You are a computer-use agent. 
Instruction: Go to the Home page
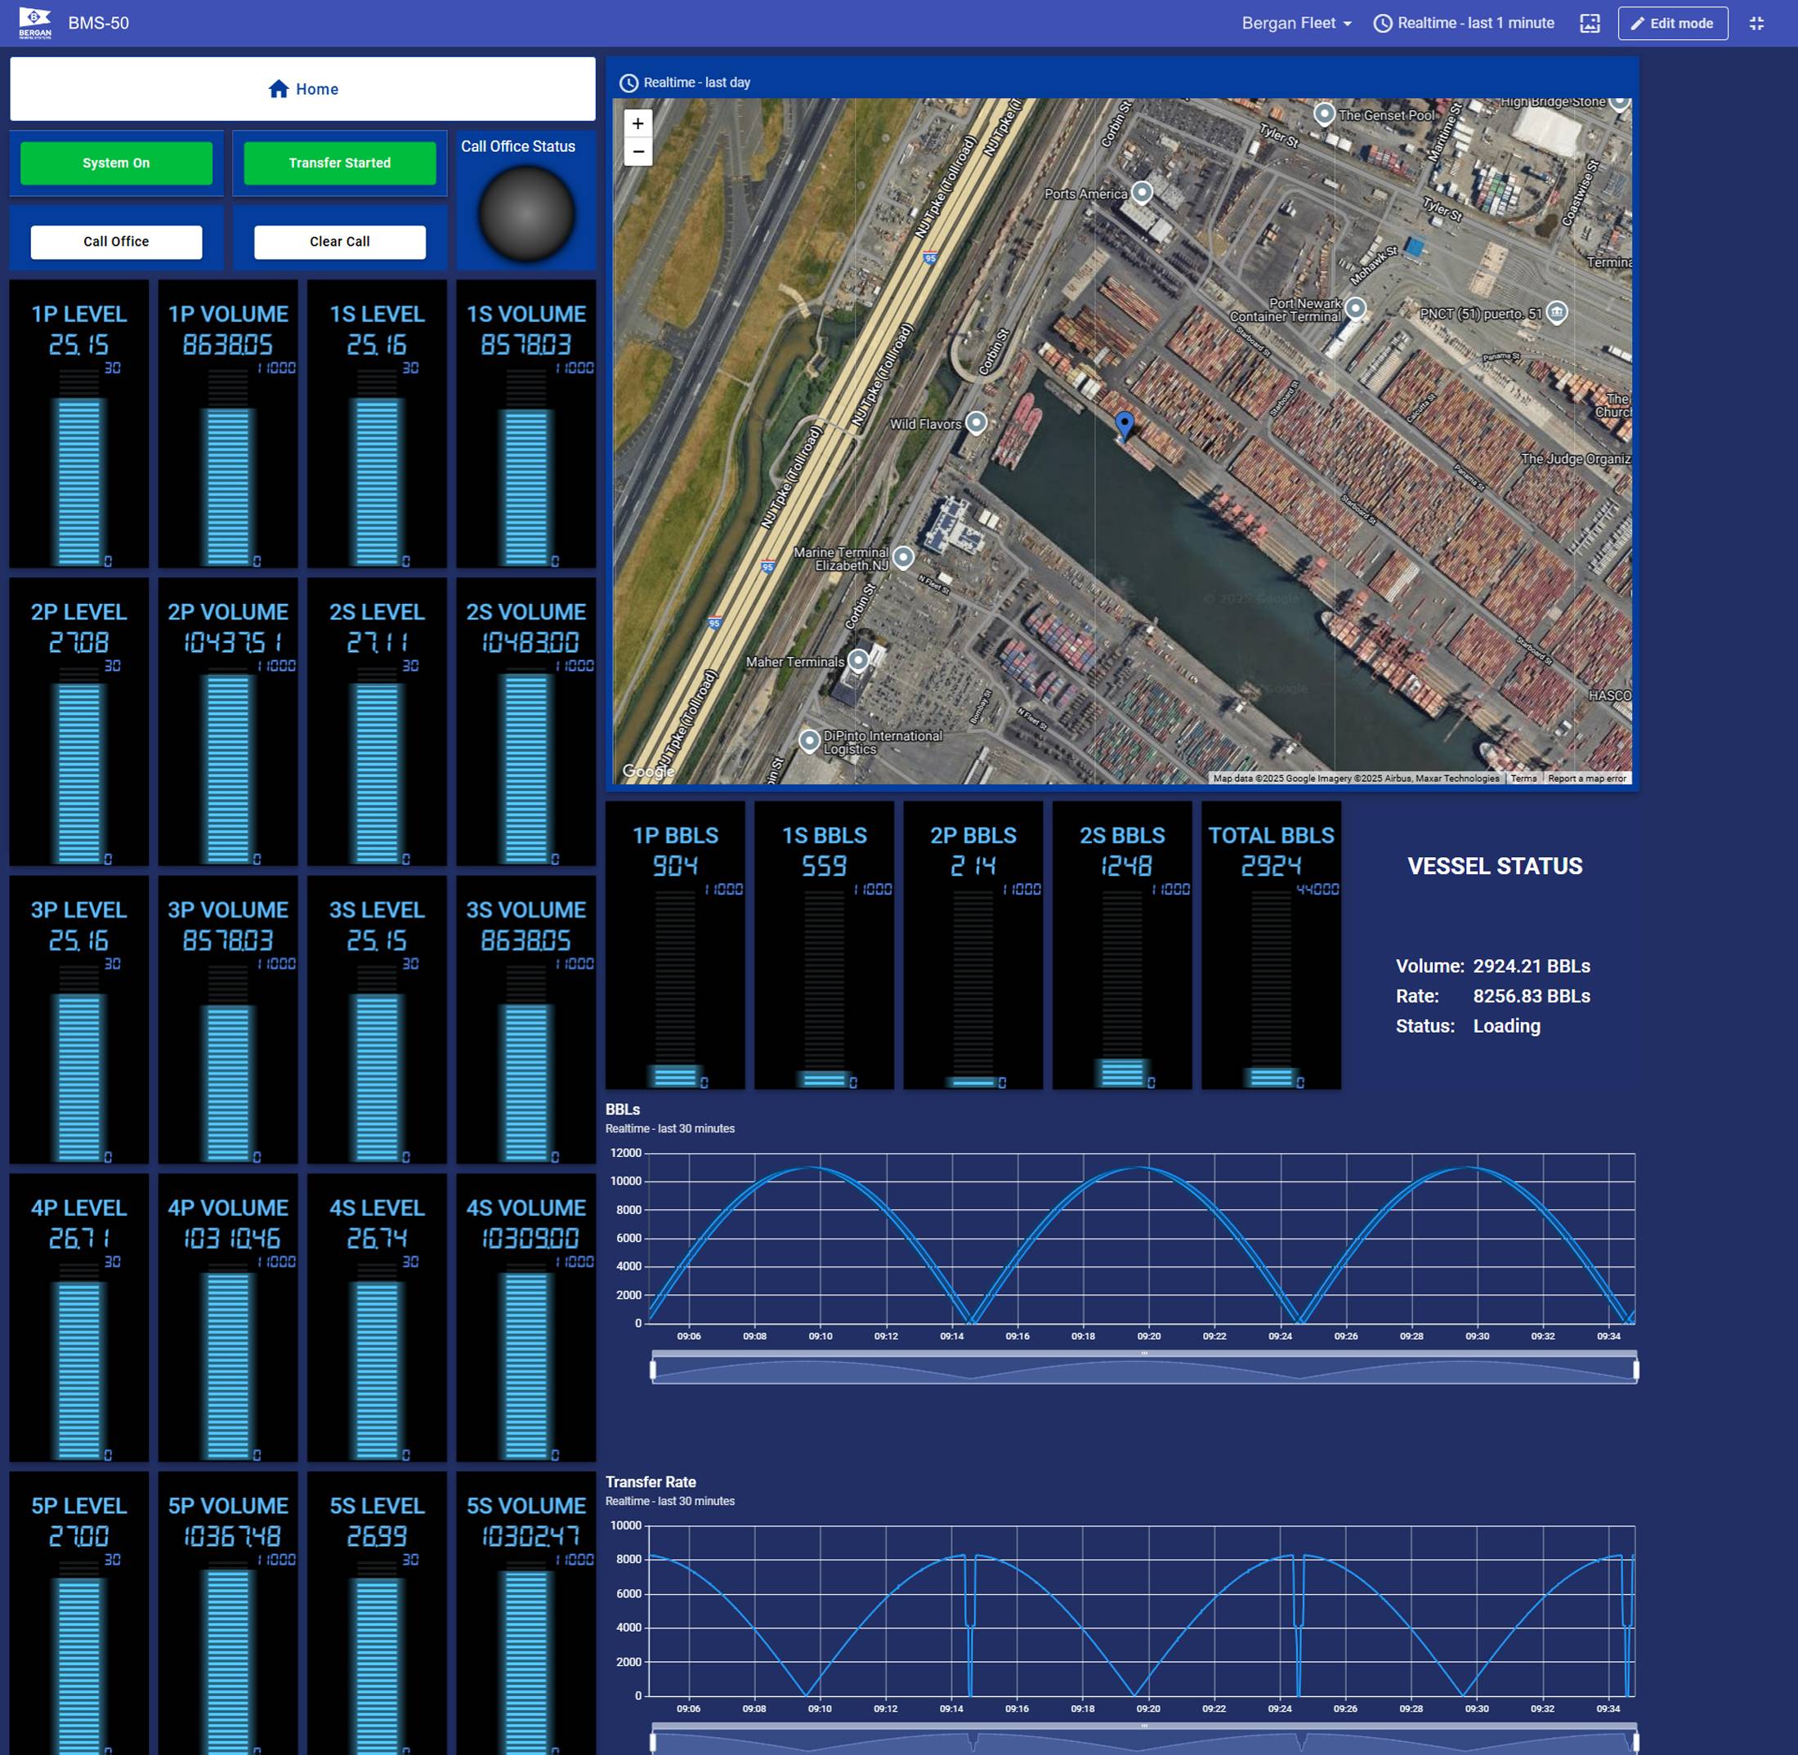[302, 89]
